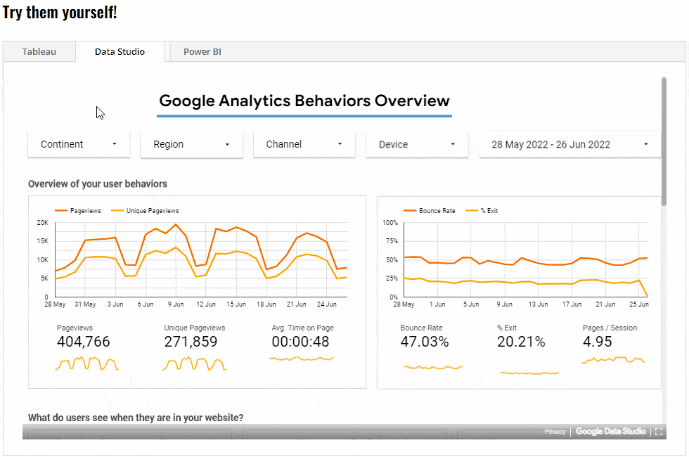The image size is (689, 457).
Task: Click the Google Data Studio logo link
Action: (610, 432)
